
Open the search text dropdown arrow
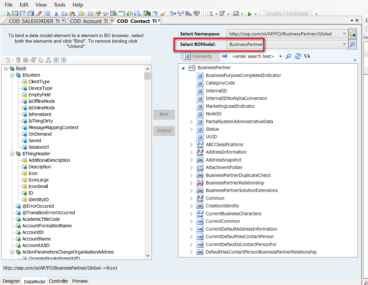[281, 56]
